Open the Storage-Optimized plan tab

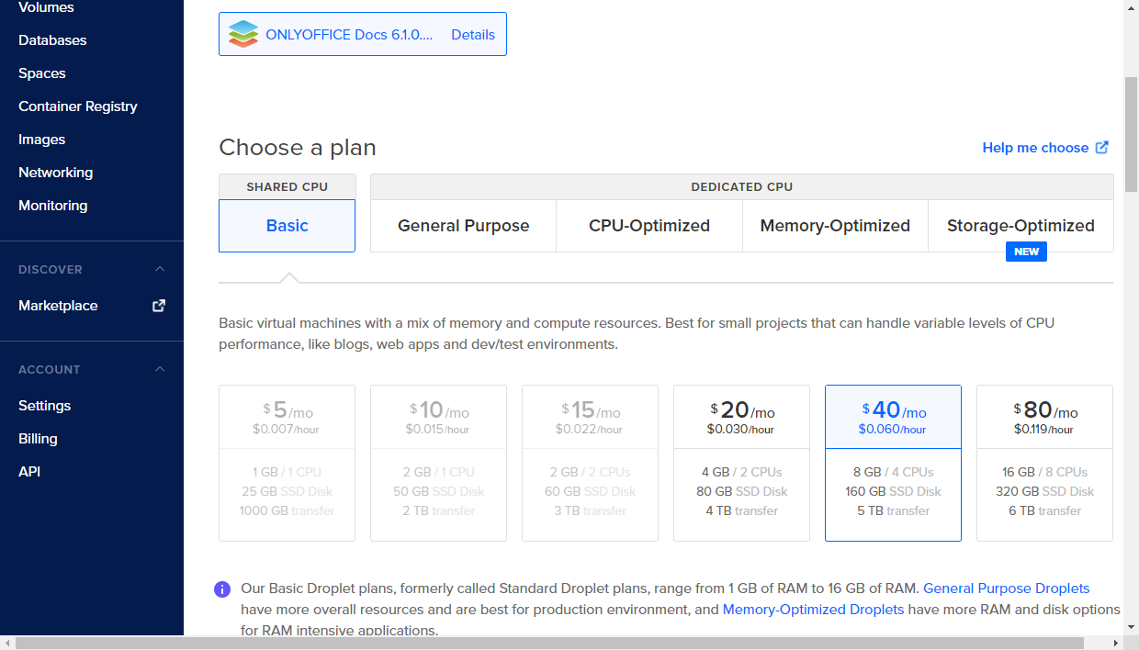click(x=1021, y=225)
